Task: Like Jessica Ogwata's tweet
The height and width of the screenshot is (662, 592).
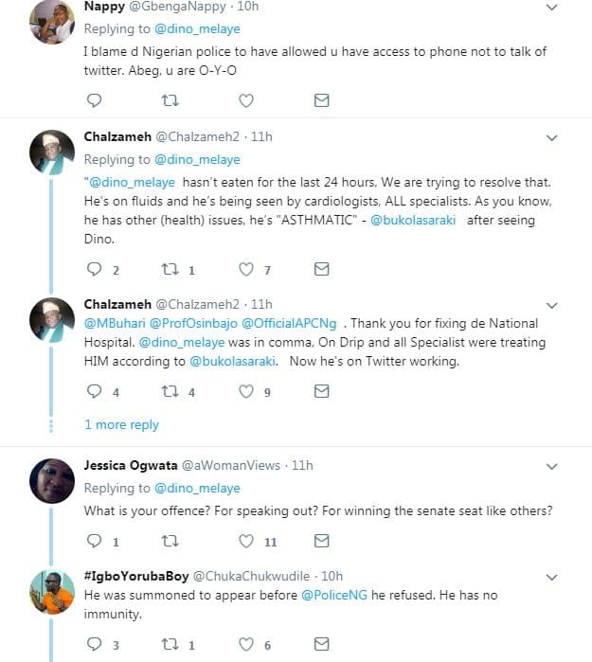Action: [x=246, y=542]
